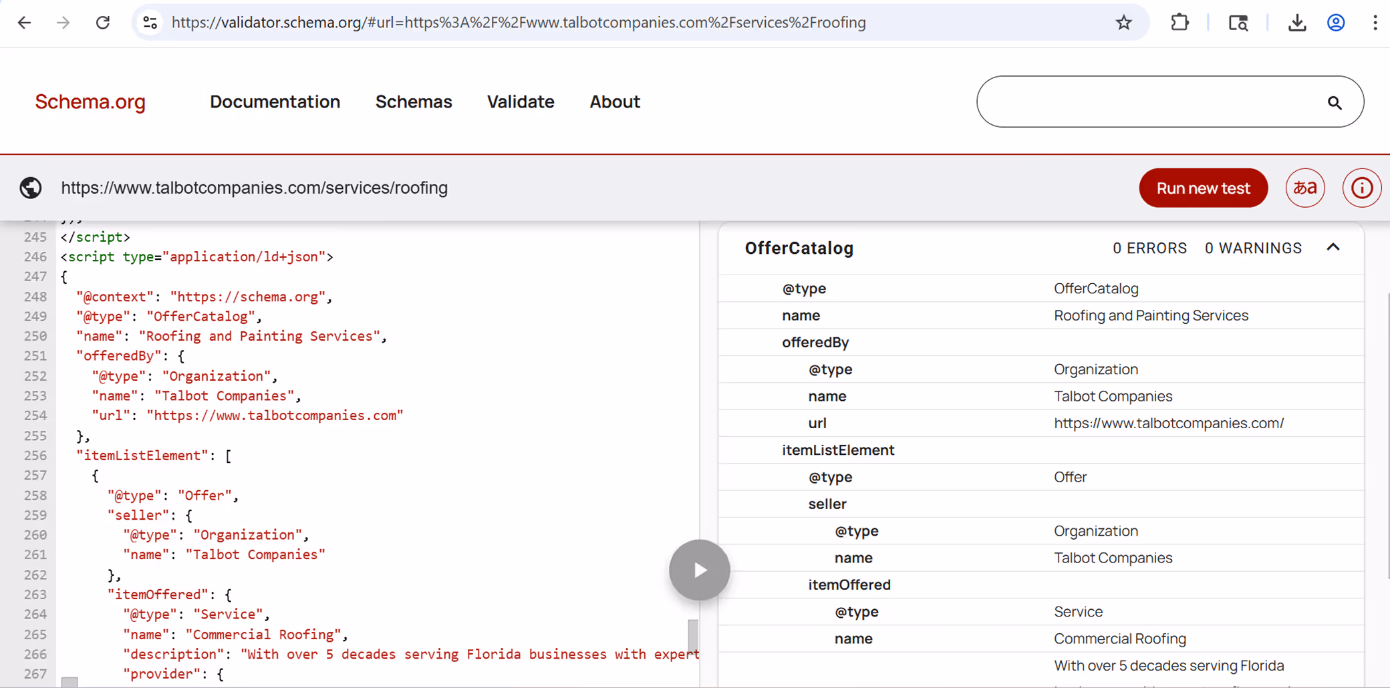This screenshot has height=688, width=1390.
Task: Run the code with play button
Action: pos(699,570)
